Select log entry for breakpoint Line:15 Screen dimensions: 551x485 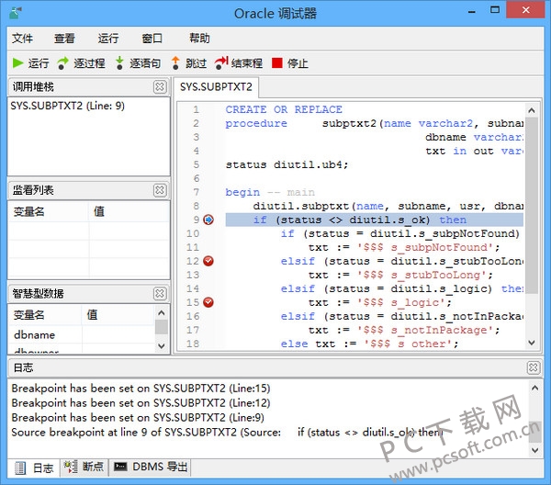click(141, 389)
